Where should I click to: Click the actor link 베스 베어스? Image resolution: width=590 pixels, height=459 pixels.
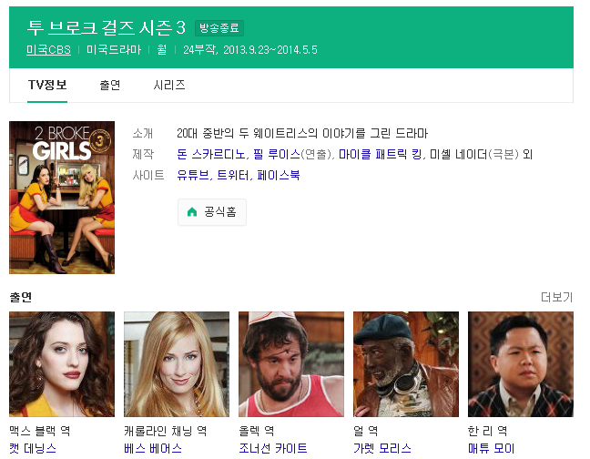[153, 448]
